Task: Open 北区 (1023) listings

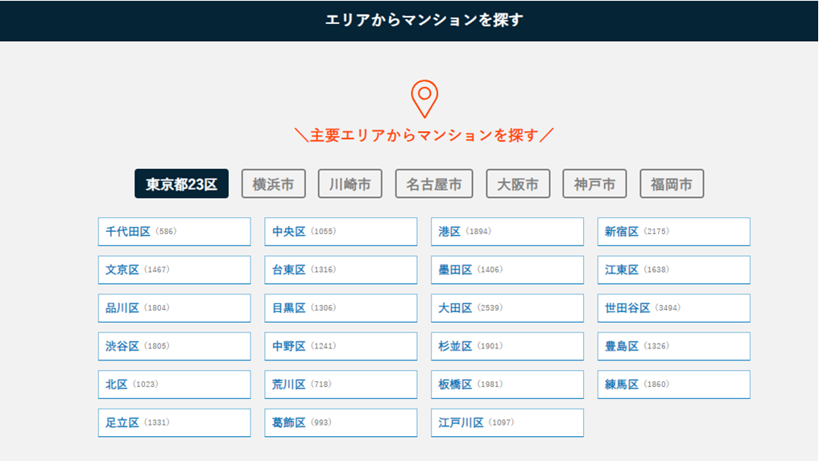Action: [x=175, y=385]
